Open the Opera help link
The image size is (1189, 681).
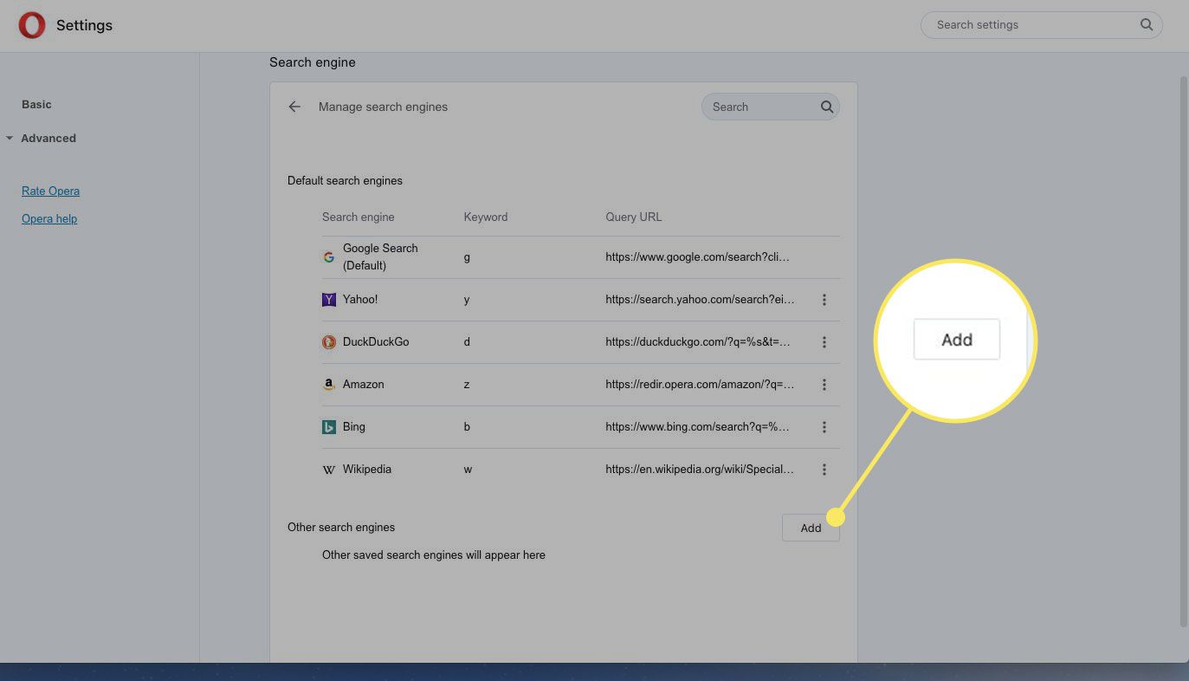click(x=49, y=218)
